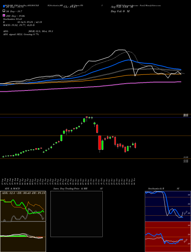Click the 'CL: 19.47' closing price text
The height and width of the screenshot is (252, 191).
click(70, 7)
